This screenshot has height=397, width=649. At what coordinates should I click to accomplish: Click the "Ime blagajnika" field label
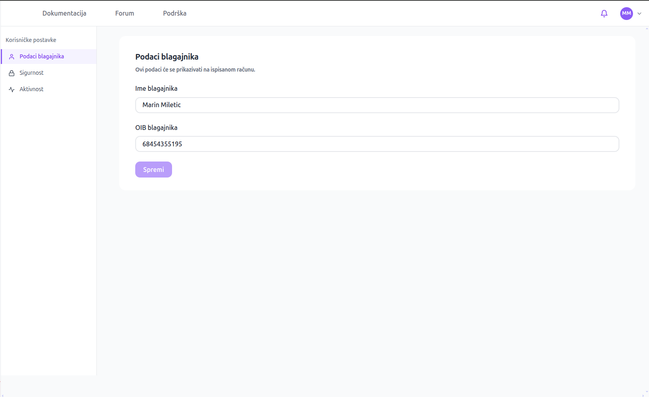[156, 88]
